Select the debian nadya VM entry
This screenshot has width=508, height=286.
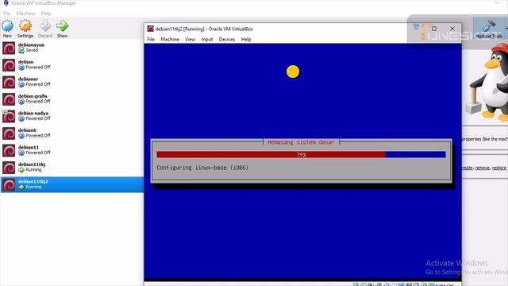click(72, 116)
